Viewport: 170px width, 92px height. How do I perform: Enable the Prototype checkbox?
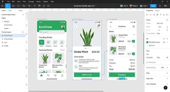coord(147,62)
